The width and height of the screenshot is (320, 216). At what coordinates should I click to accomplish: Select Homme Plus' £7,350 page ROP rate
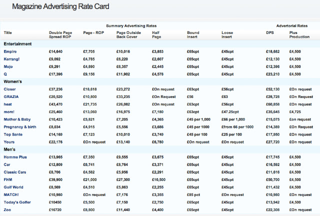point(89,157)
